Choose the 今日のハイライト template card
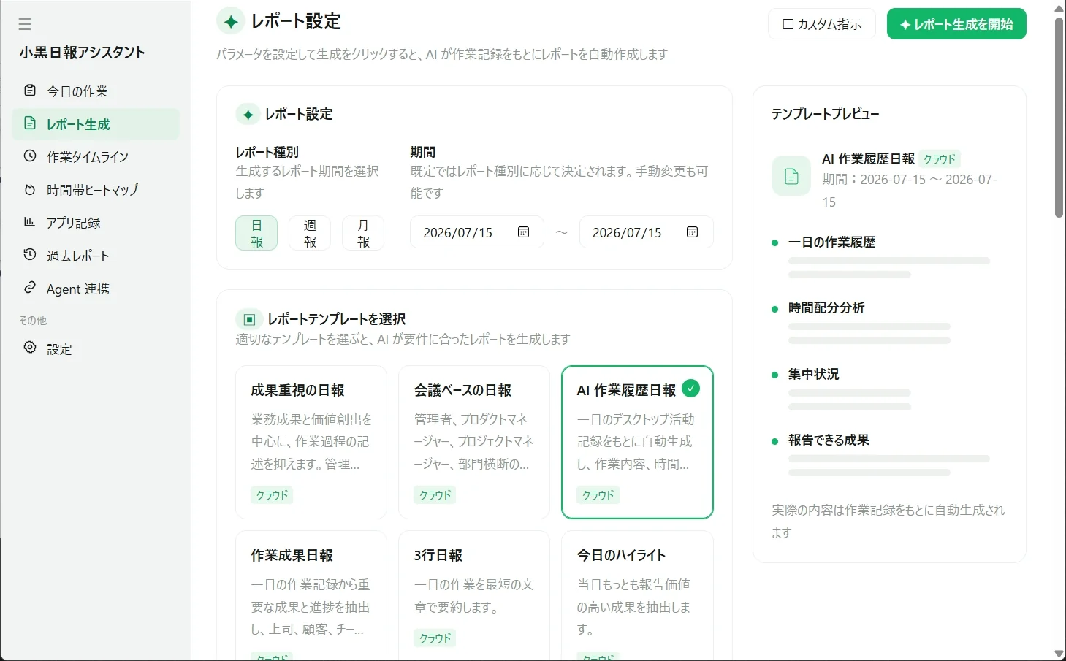This screenshot has height=661, width=1066. (637, 595)
